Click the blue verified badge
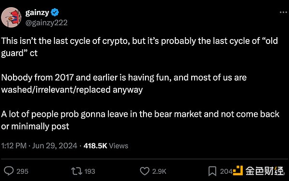 click(55, 13)
